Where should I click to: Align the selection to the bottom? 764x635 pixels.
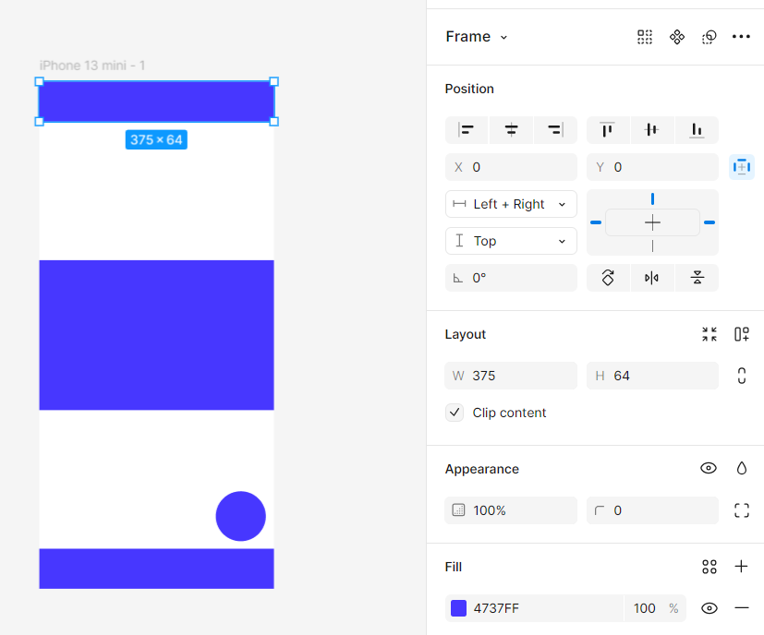[x=697, y=129]
